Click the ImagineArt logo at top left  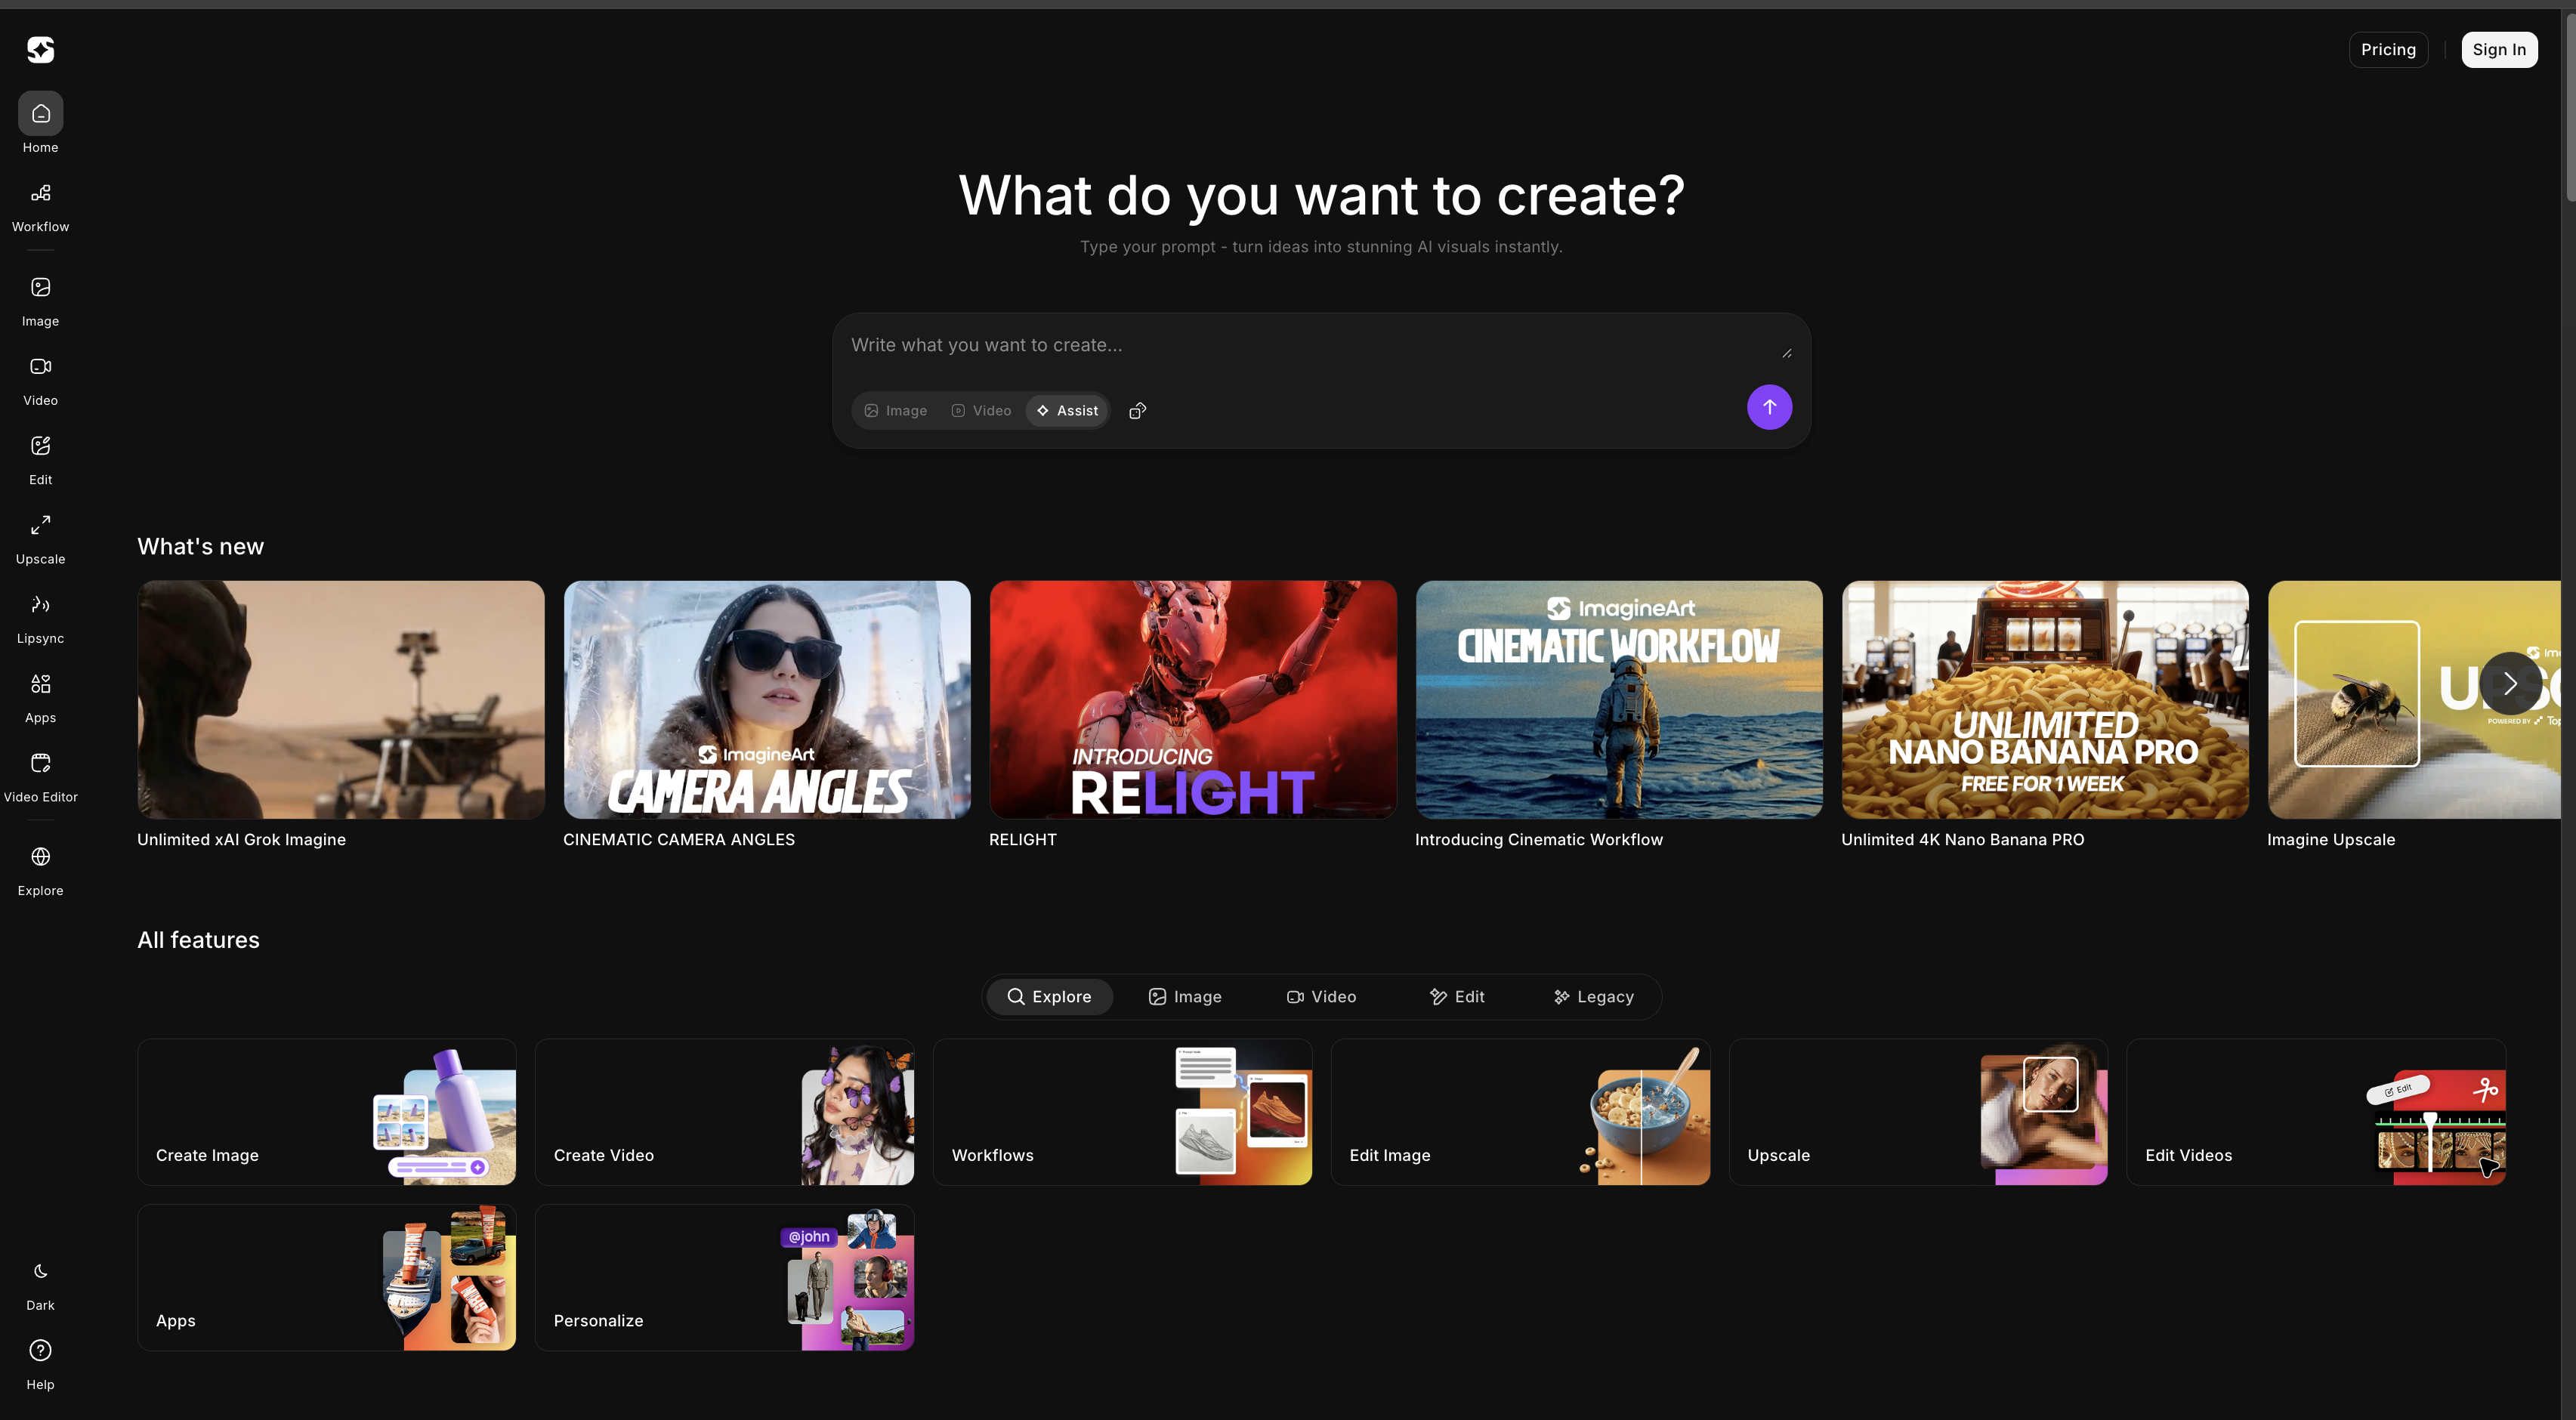[x=40, y=50]
